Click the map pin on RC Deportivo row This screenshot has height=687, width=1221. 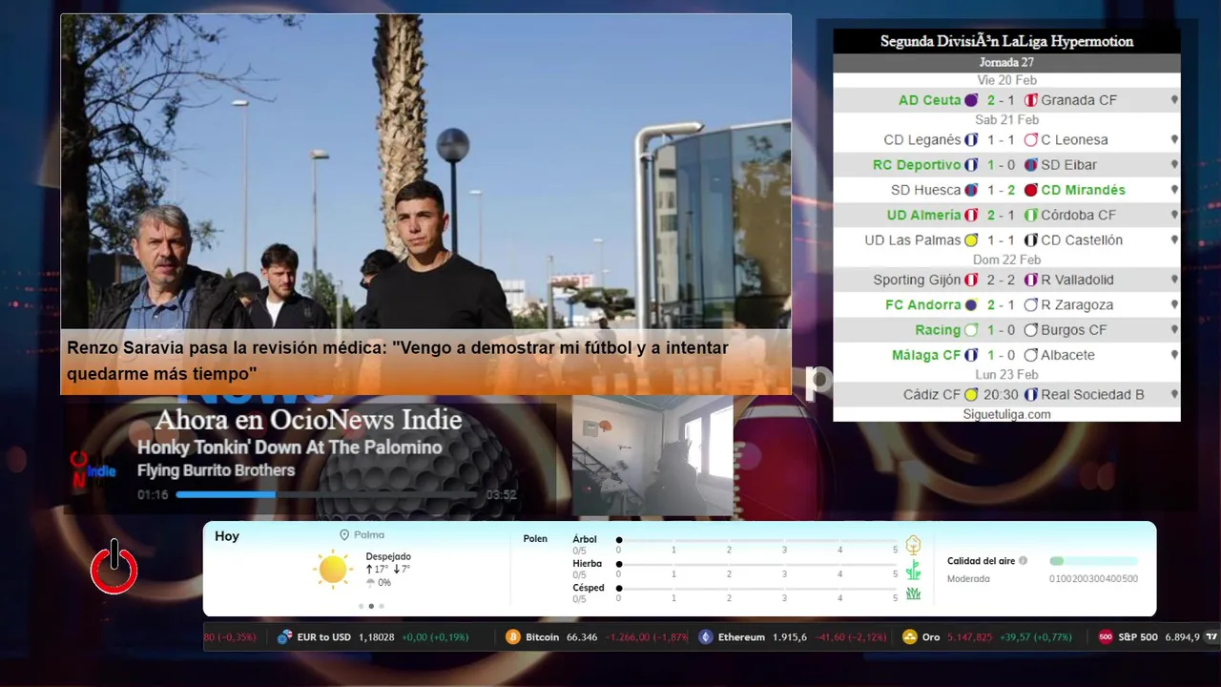point(1174,165)
